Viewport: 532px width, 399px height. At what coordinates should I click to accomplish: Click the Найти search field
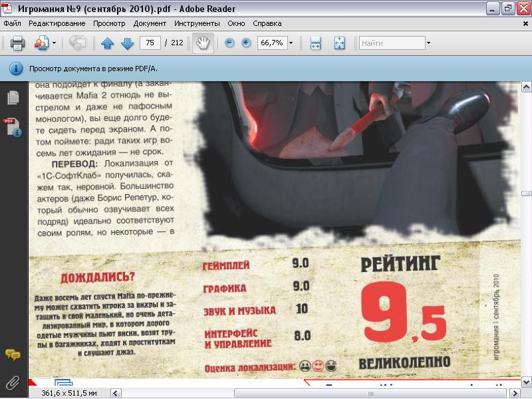click(x=392, y=43)
